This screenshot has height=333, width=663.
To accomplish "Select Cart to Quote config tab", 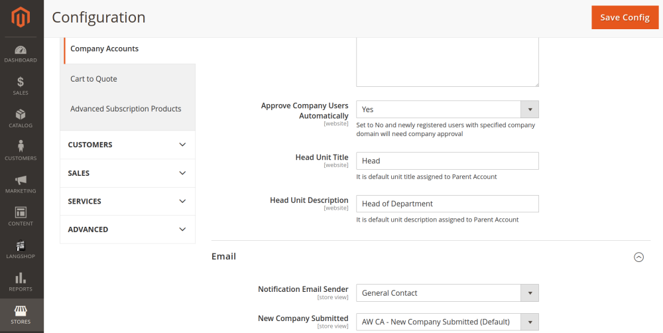I will tap(93, 79).
